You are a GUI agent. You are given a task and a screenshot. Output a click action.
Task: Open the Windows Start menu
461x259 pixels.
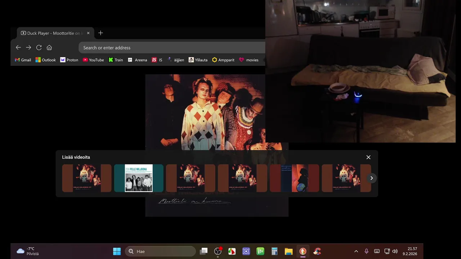[117, 251]
